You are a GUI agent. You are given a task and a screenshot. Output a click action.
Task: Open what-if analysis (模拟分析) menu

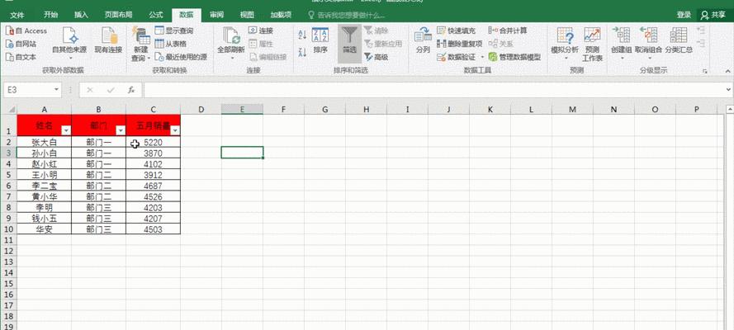(565, 44)
